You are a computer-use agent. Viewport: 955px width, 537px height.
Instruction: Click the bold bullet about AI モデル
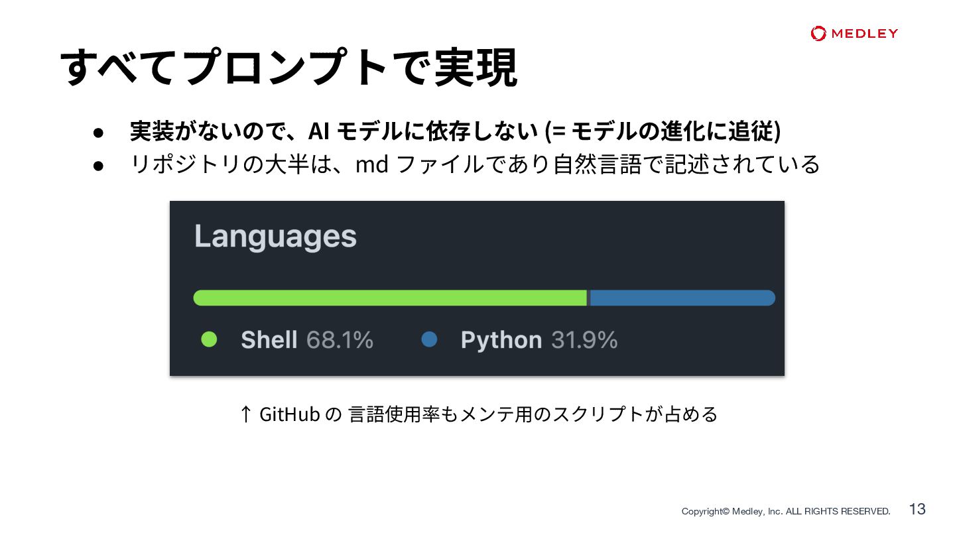(455, 131)
